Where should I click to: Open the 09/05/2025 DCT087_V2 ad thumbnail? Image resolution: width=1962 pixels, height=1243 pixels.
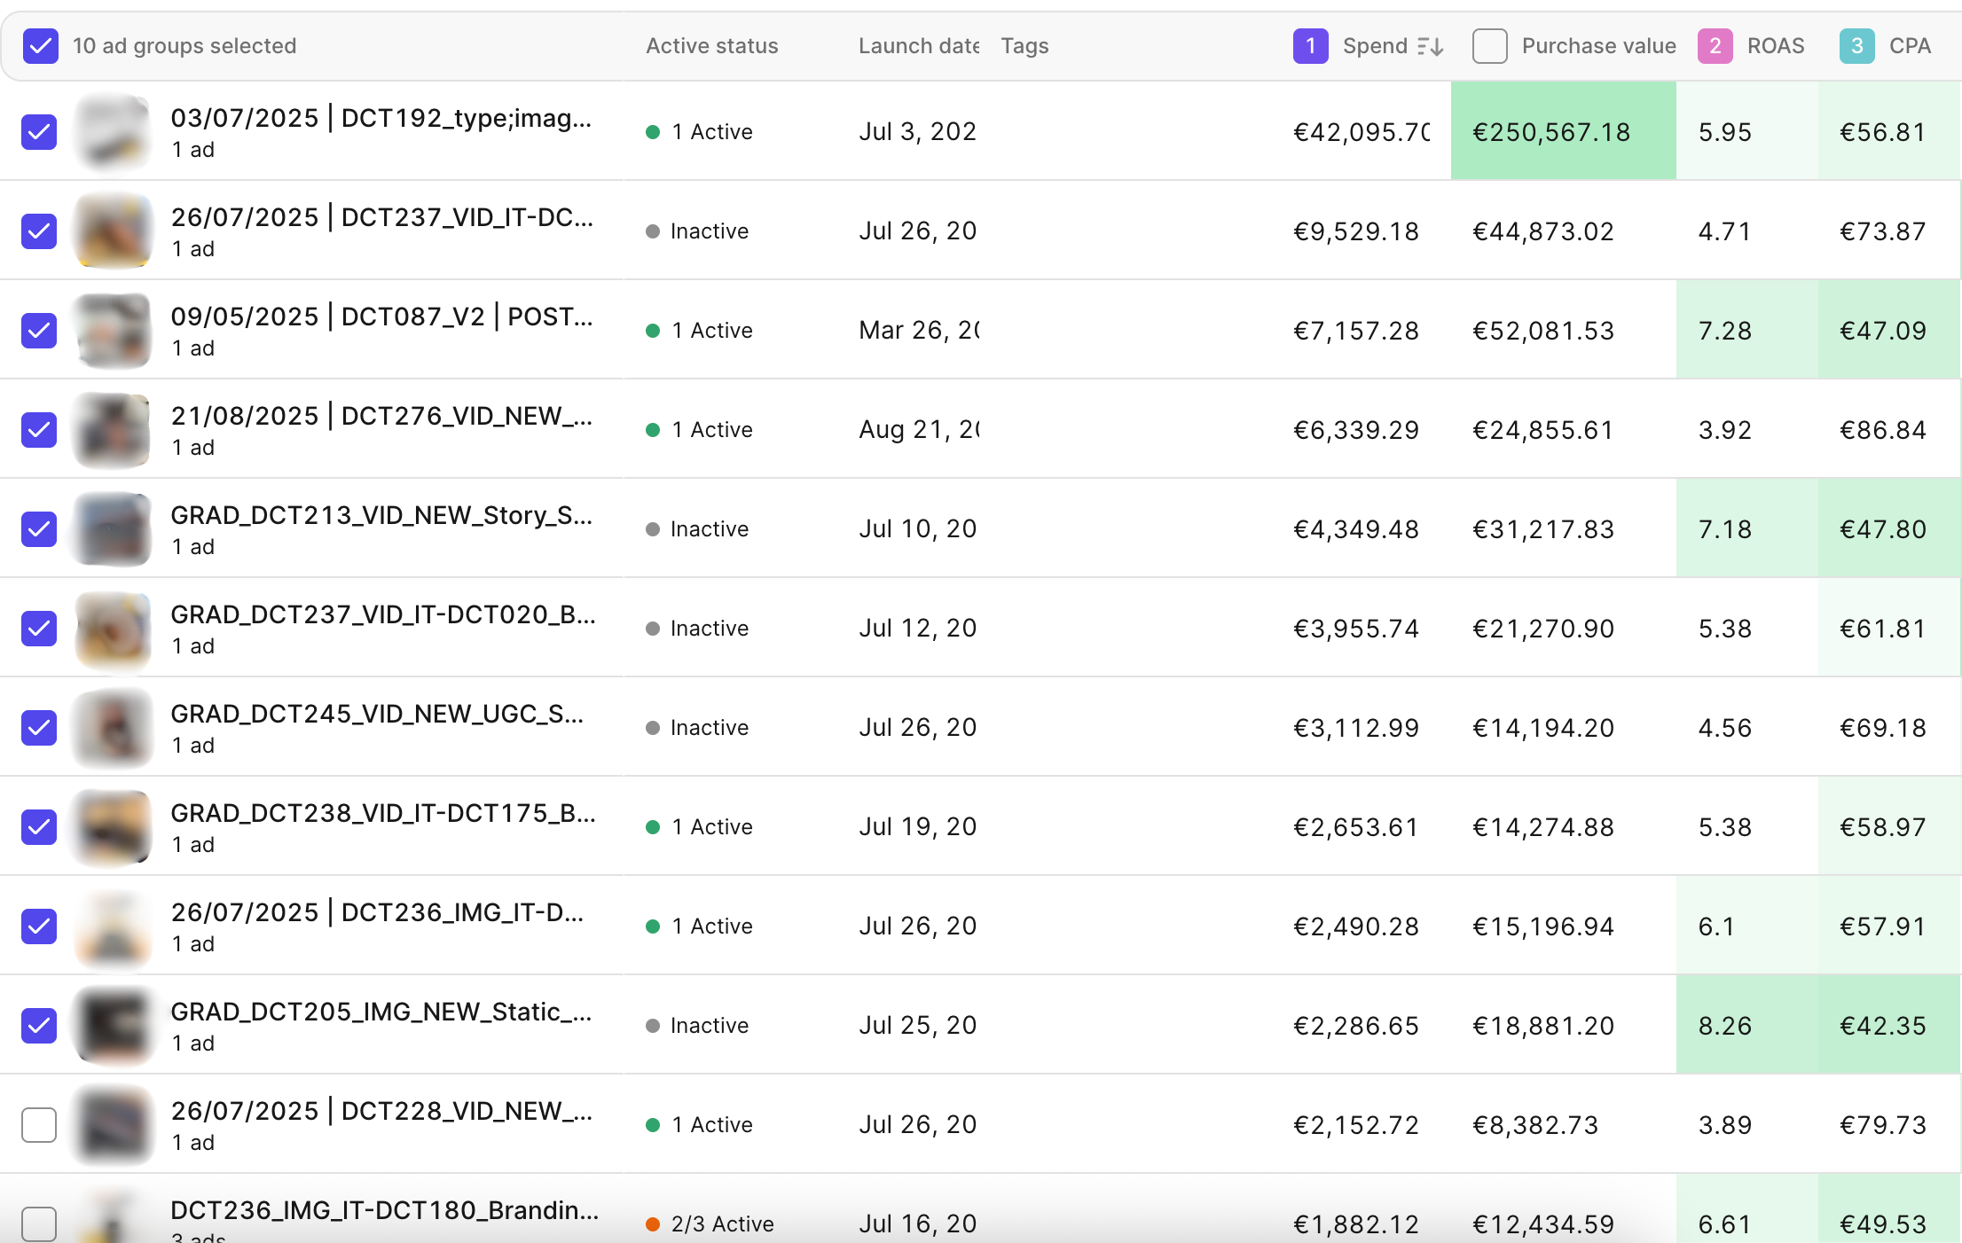pos(113,330)
